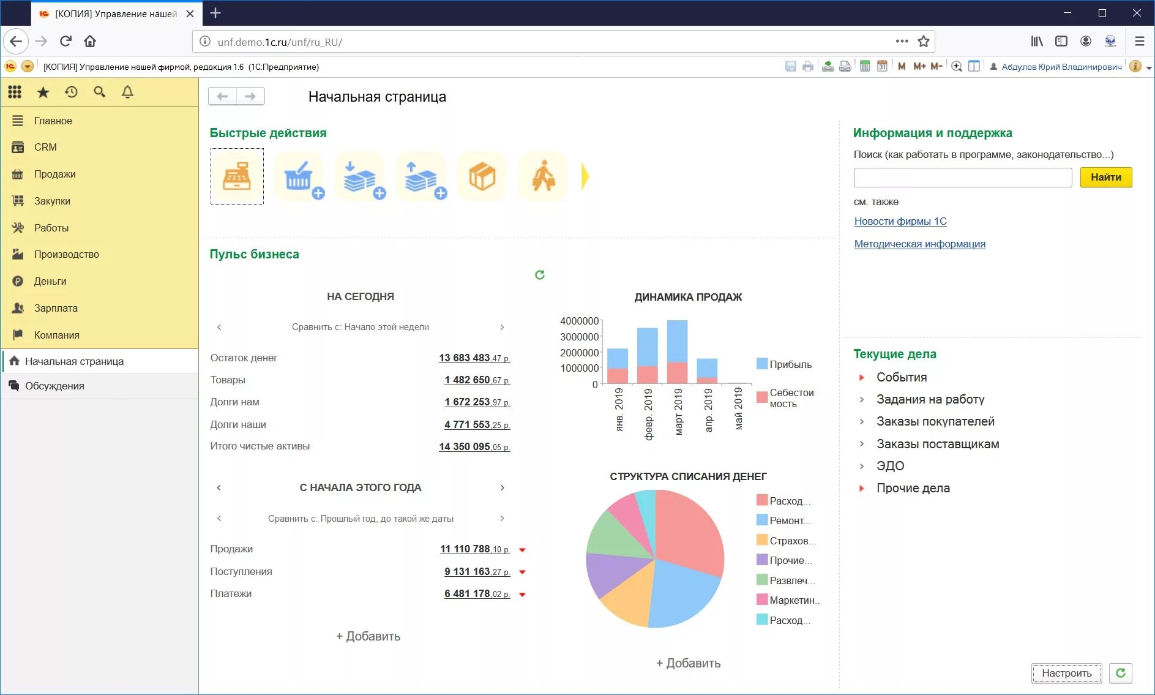Refresh current tasks panel green icon
Screen dimensions: 1155x695
pyautogui.click(x=1120, y=673)
